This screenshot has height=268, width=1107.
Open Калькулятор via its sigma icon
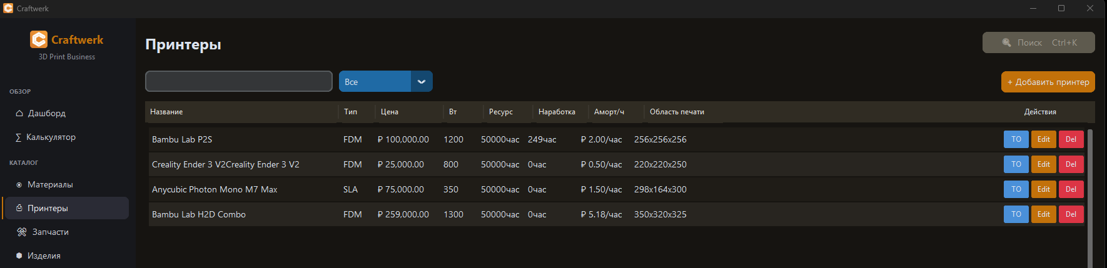coord(18,137)
